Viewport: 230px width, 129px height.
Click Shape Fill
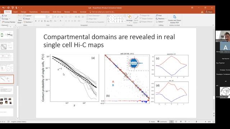coord(144,15)
